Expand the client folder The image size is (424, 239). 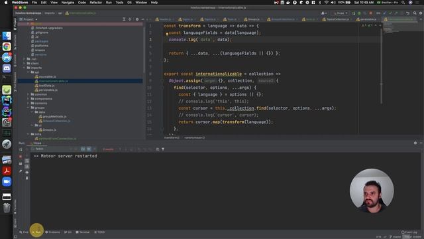point(24,64)
